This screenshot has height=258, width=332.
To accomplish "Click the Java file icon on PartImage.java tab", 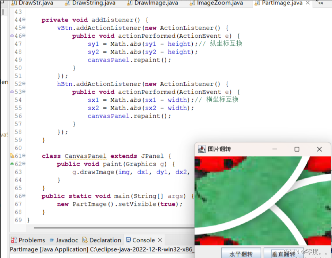I will (257, 3).
